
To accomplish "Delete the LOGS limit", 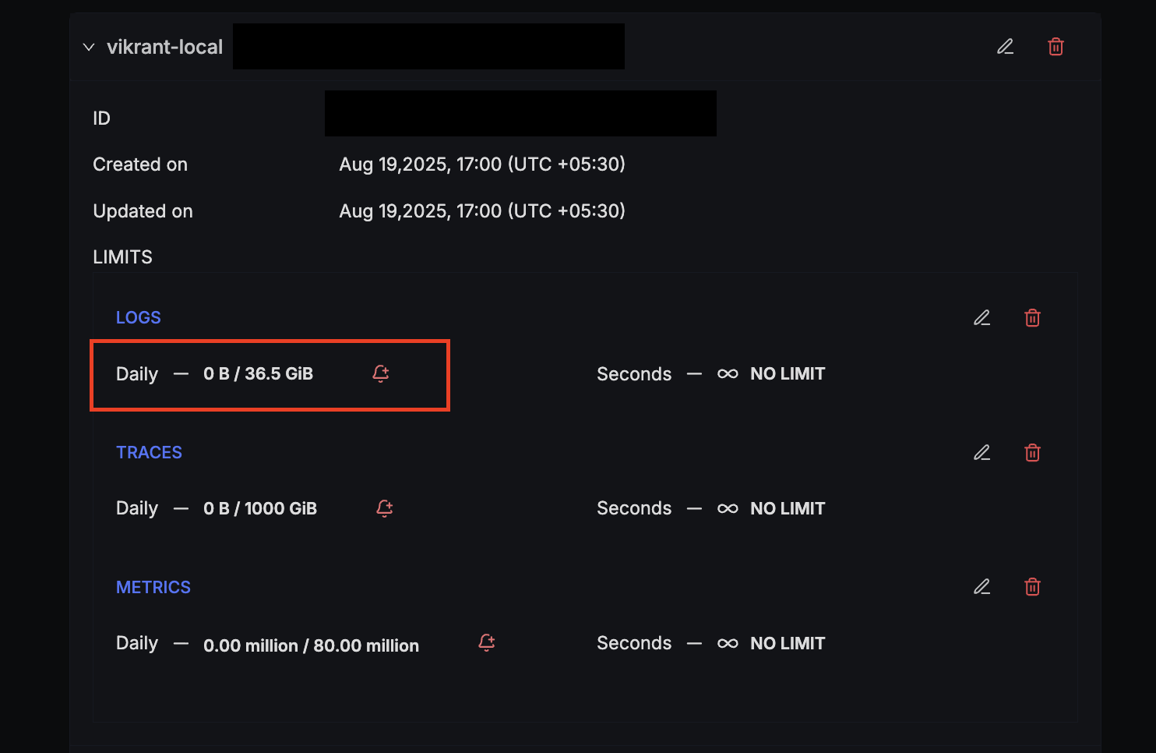I will coord(1032,317).
